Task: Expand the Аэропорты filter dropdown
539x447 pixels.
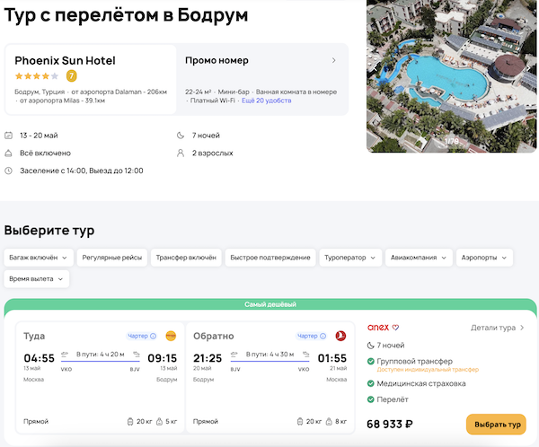Action: [x=484, y=258]
